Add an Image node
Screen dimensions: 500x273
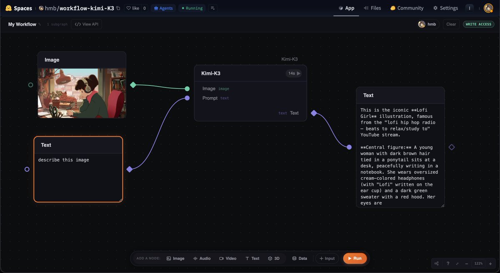[x=176, y=258]
